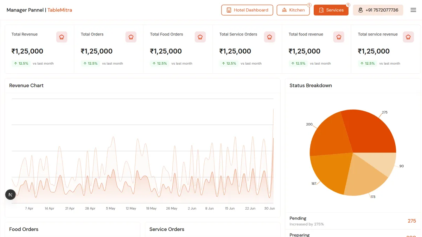Open Hotel Dashboard via the building icon
Image resolution: width=422 pixels, height=237 pixels.
229,10
